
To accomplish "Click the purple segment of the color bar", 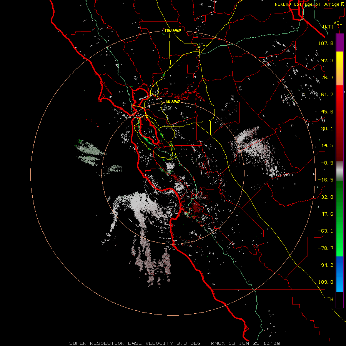I will coord(339,43).
